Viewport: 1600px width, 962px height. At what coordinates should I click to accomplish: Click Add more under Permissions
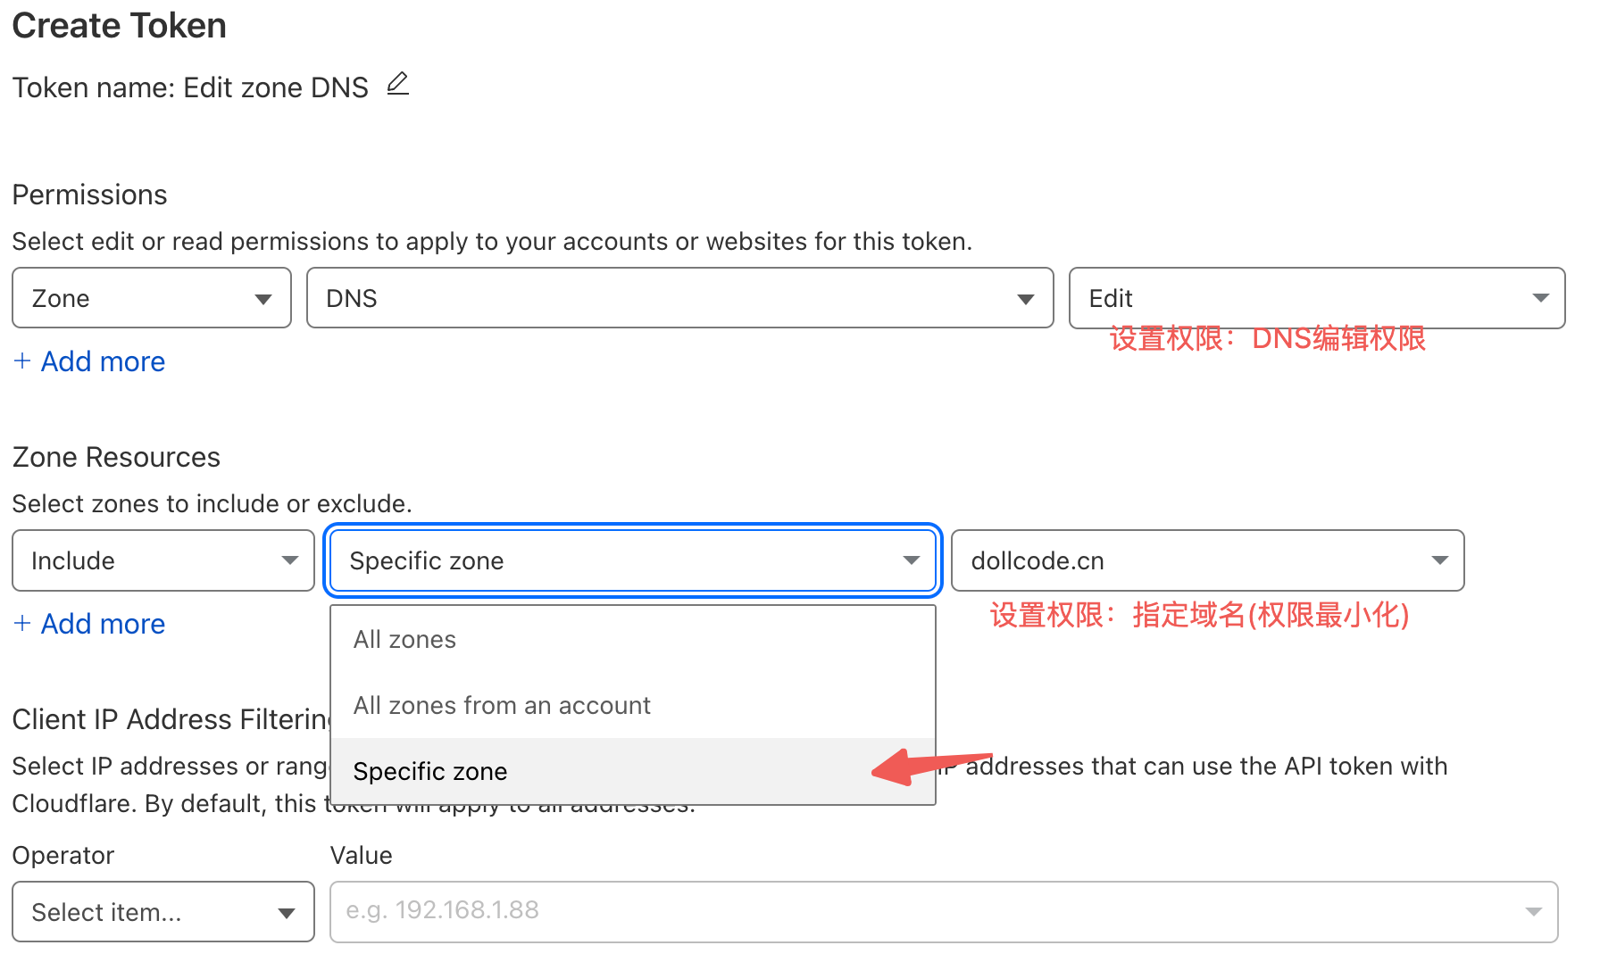(103, 361)
